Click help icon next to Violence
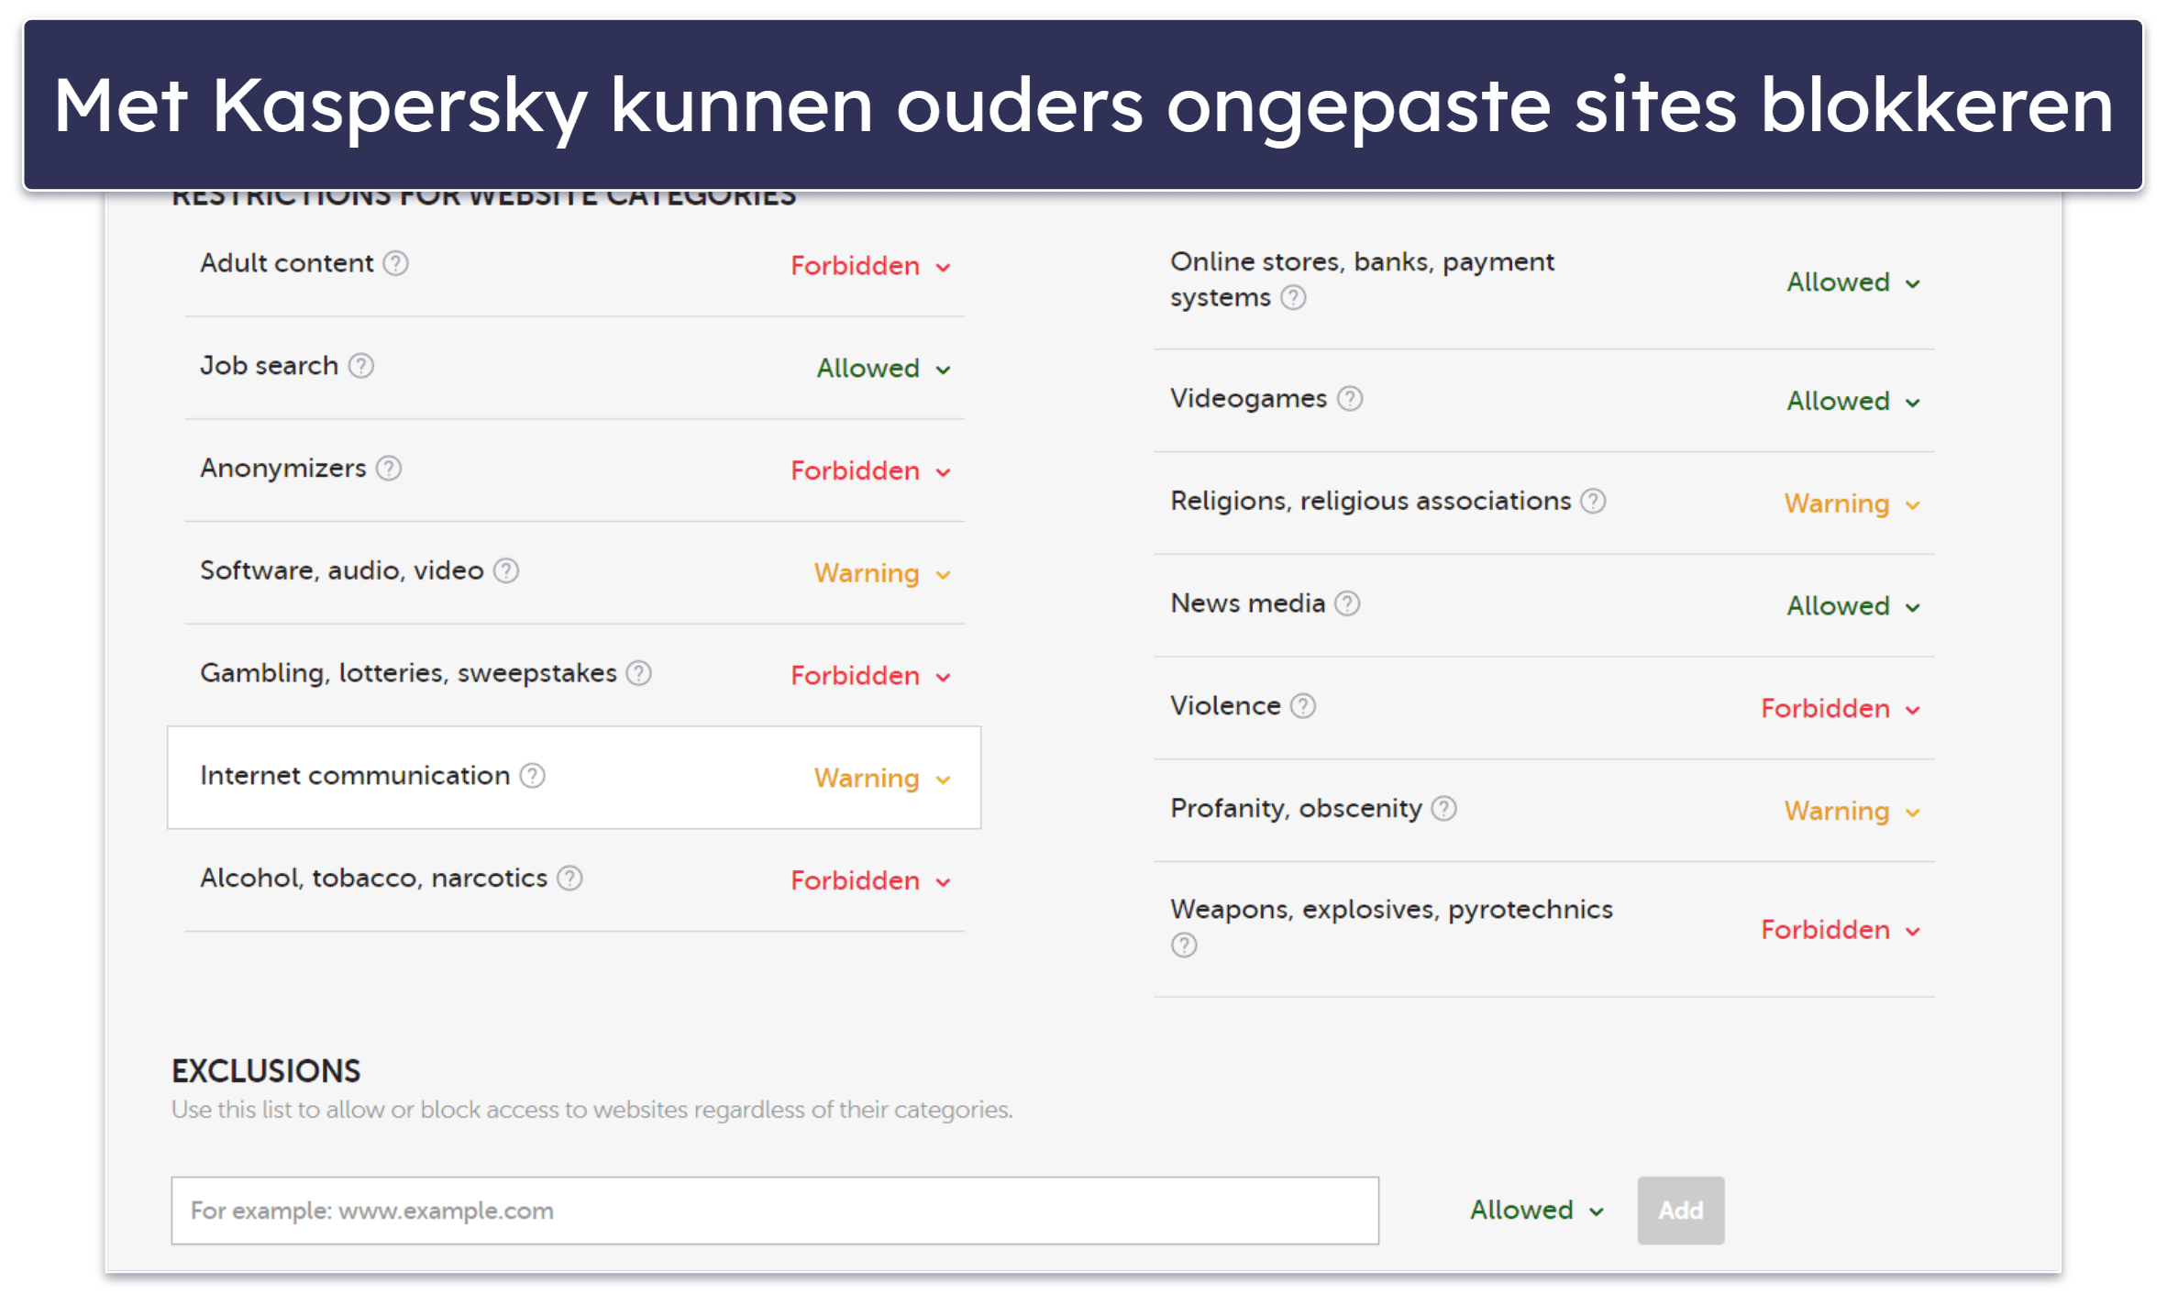The height and width of the screenshot is (1294, 2167). [1303, 706]
